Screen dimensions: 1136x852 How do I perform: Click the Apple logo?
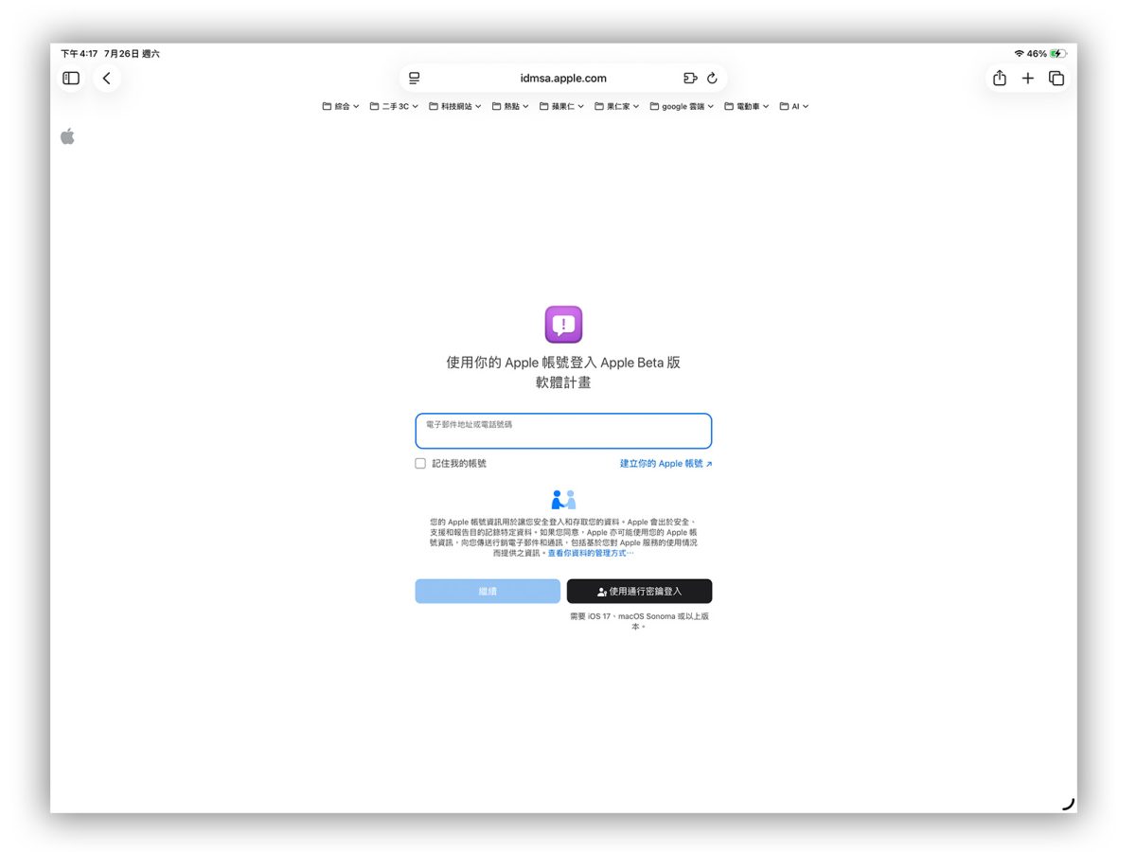point(67,136)
